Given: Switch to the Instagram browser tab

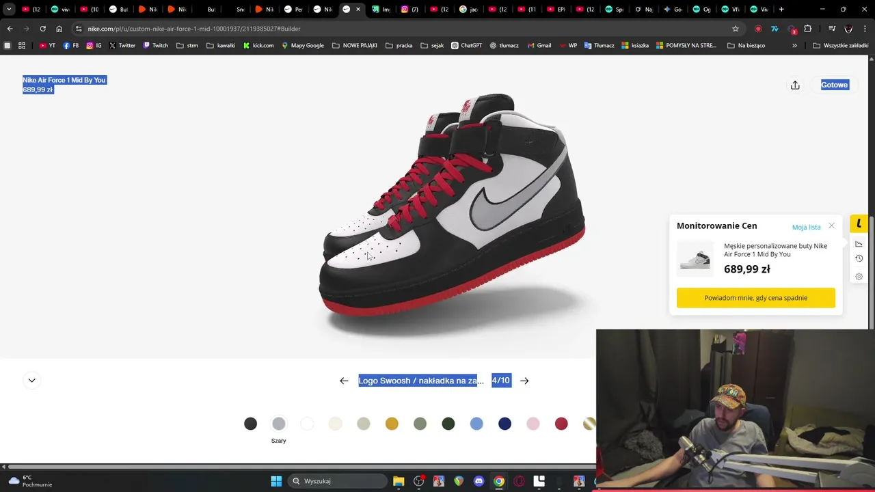Looking at the screenshot, I should click(409, 10).
